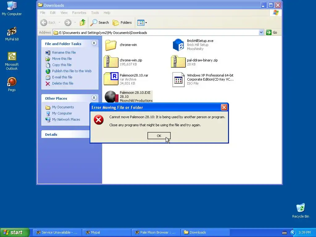The height and width of the screenshot is (237, 316).
Task: Open the Back history dropdown arrow
Action: (x=60, y=23)
